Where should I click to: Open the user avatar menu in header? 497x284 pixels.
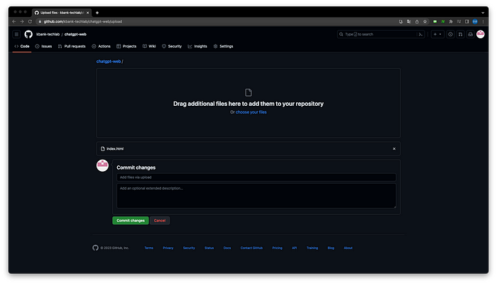[481, 34]
